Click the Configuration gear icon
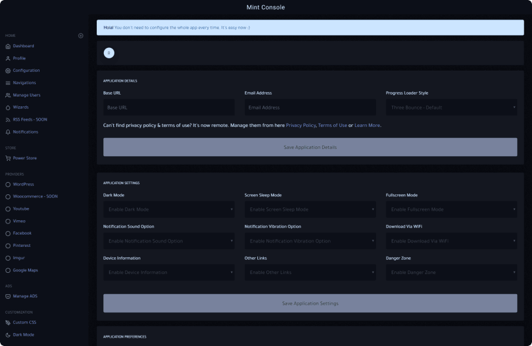Image resolution: width=532 pixels, height=346 pixels. (8, 71)
